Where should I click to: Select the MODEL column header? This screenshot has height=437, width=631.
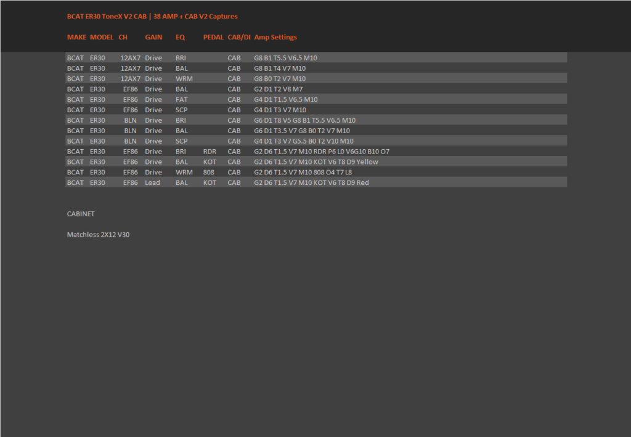click(102, 37)
